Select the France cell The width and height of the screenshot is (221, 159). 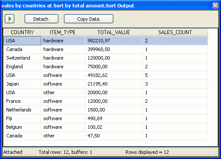pyautogui.click(x=22, y=101)
